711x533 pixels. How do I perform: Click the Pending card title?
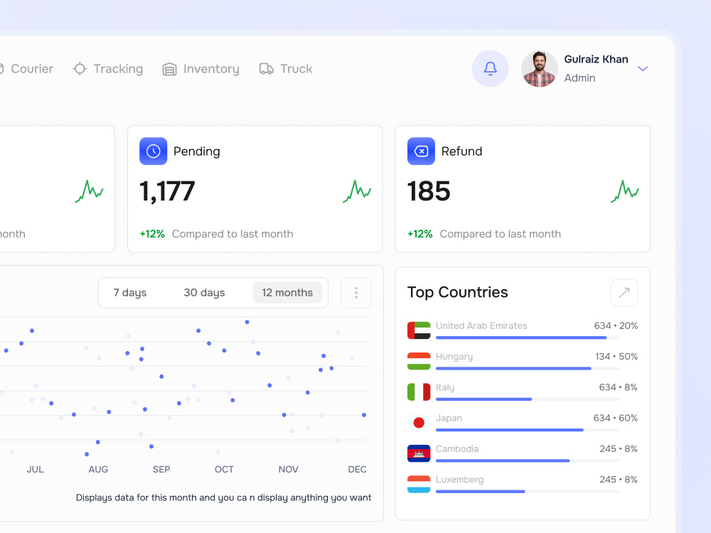coord(197,151)
